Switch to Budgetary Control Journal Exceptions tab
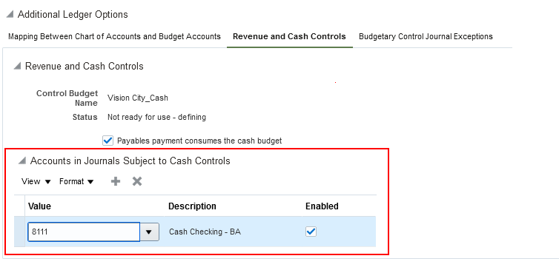The image size is (559, 270). point(426,36)
